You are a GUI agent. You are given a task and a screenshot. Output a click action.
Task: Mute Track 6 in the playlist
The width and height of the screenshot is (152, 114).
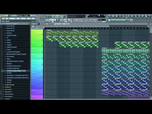click(42, 64)
